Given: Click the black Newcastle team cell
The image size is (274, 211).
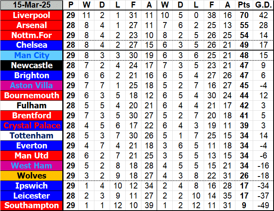Looking at the screenshot, I should point(32,65).
